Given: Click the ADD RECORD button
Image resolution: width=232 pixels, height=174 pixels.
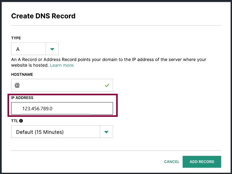Looking at the screenshot, I should tap(202, 162).
